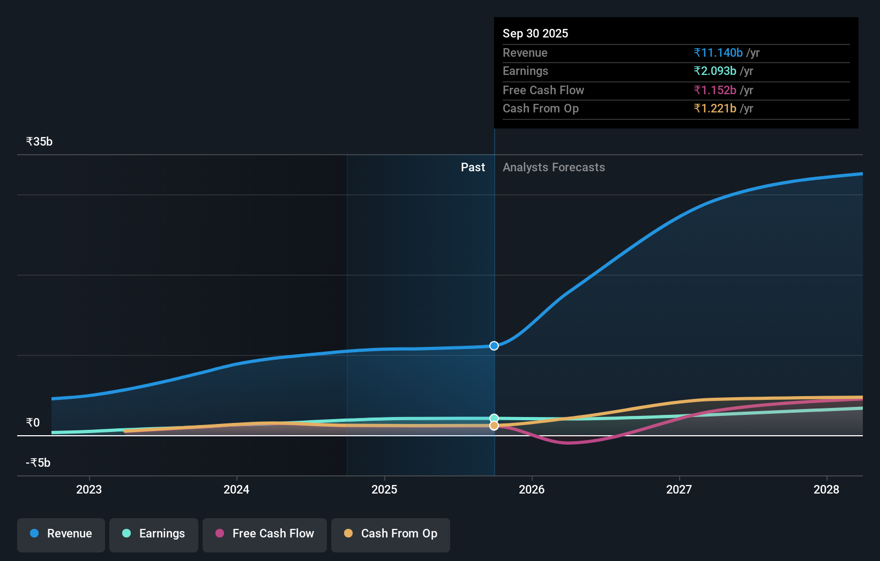Toggle the Revenue series legend icon
Viewport: 880px width, 561px height.
click(35, 533)
